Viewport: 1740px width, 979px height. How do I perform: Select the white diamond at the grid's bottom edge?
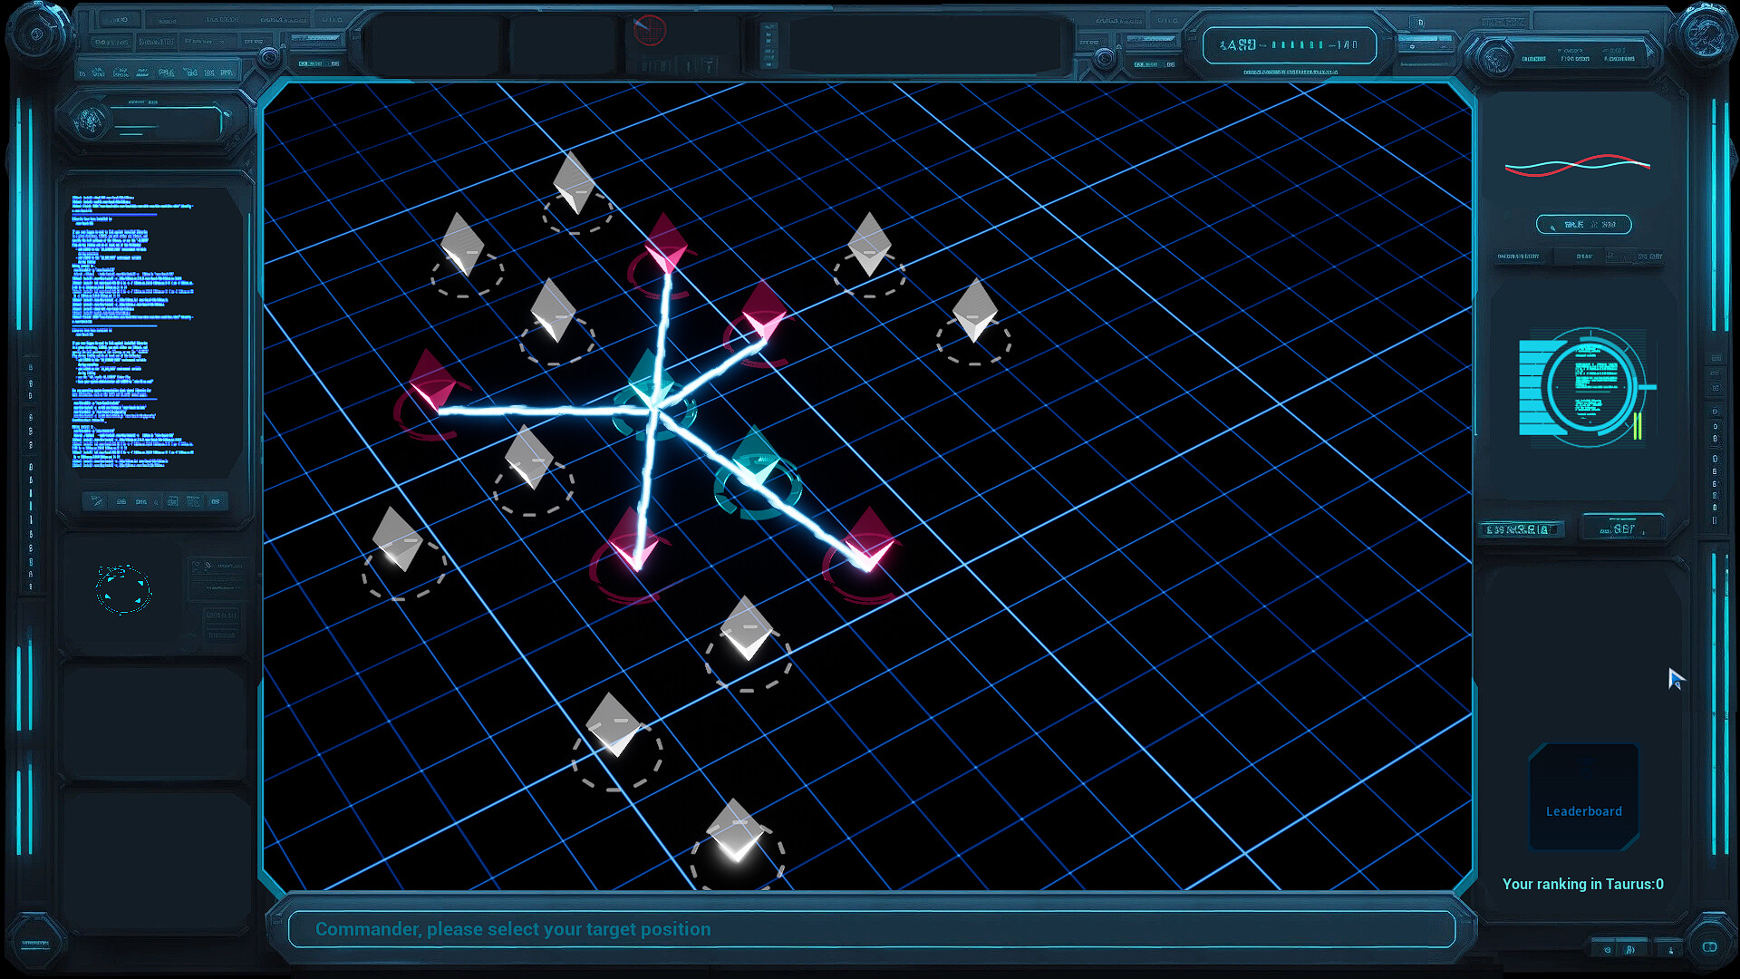coord(736,830)
